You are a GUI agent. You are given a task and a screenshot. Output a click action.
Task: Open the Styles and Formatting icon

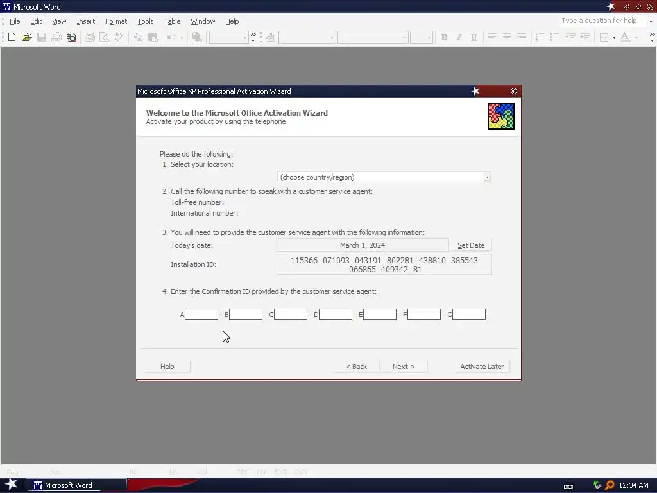pyautogui.click(x=270, y=37)
